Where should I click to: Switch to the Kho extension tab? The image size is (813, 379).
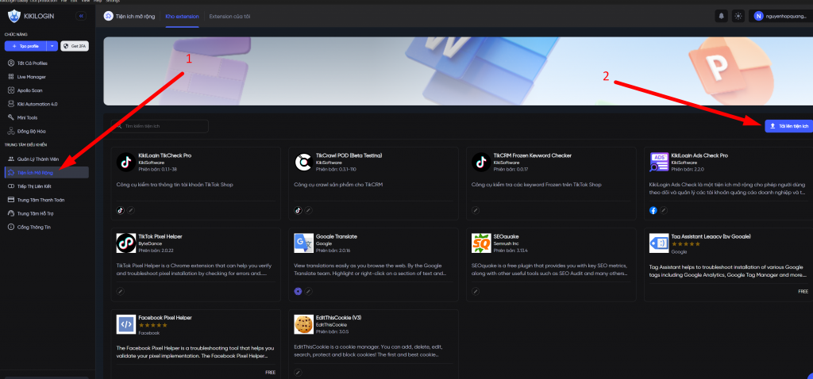pos(182,17)
